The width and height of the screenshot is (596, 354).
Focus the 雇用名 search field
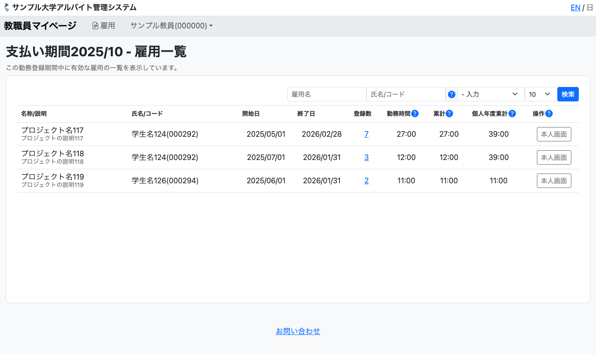coord(326,94)
